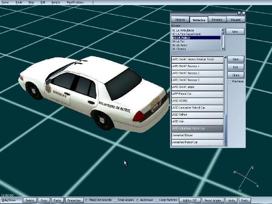
Task: Close the prototypes panel
Action: [244, 13]
